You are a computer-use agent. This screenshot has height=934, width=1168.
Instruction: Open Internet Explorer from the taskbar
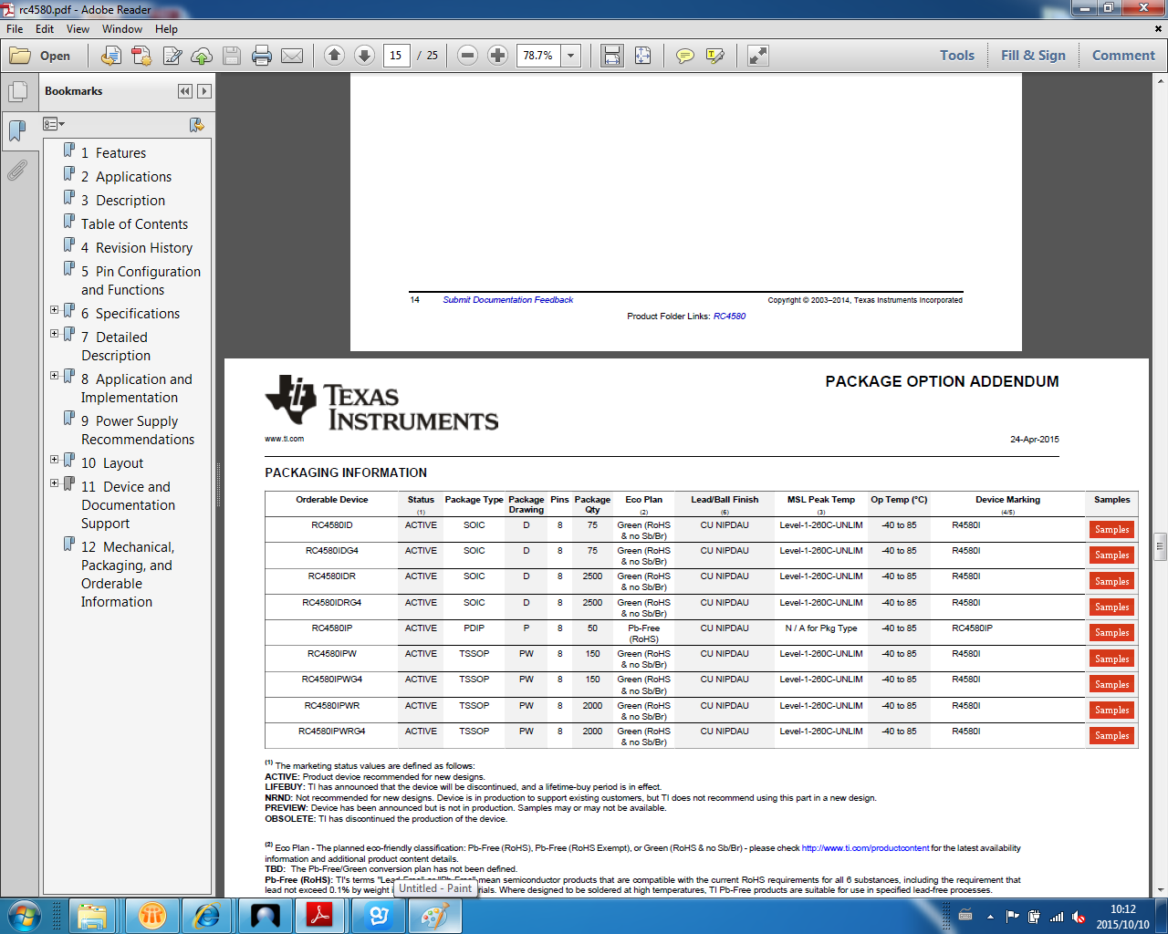click(x=207, y=915)
